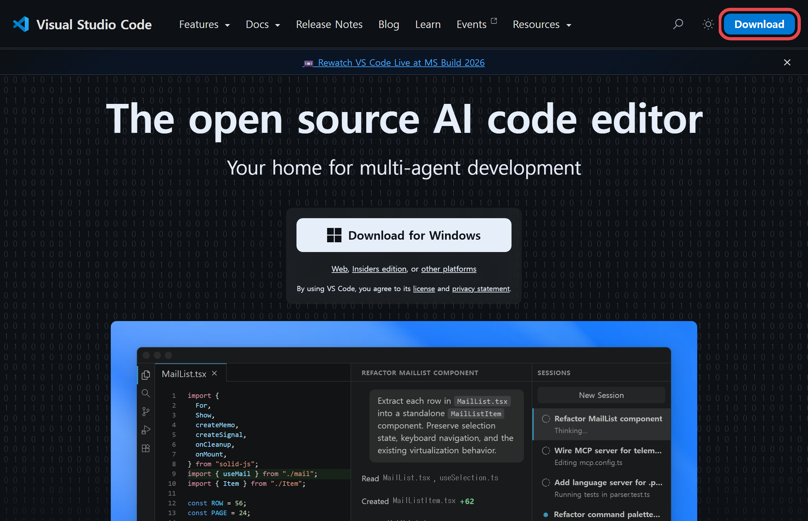The width and height of the screenshot is (808, 521).
Task: Expand the Docs dropdown menu
Action: (x=263, y=24)
